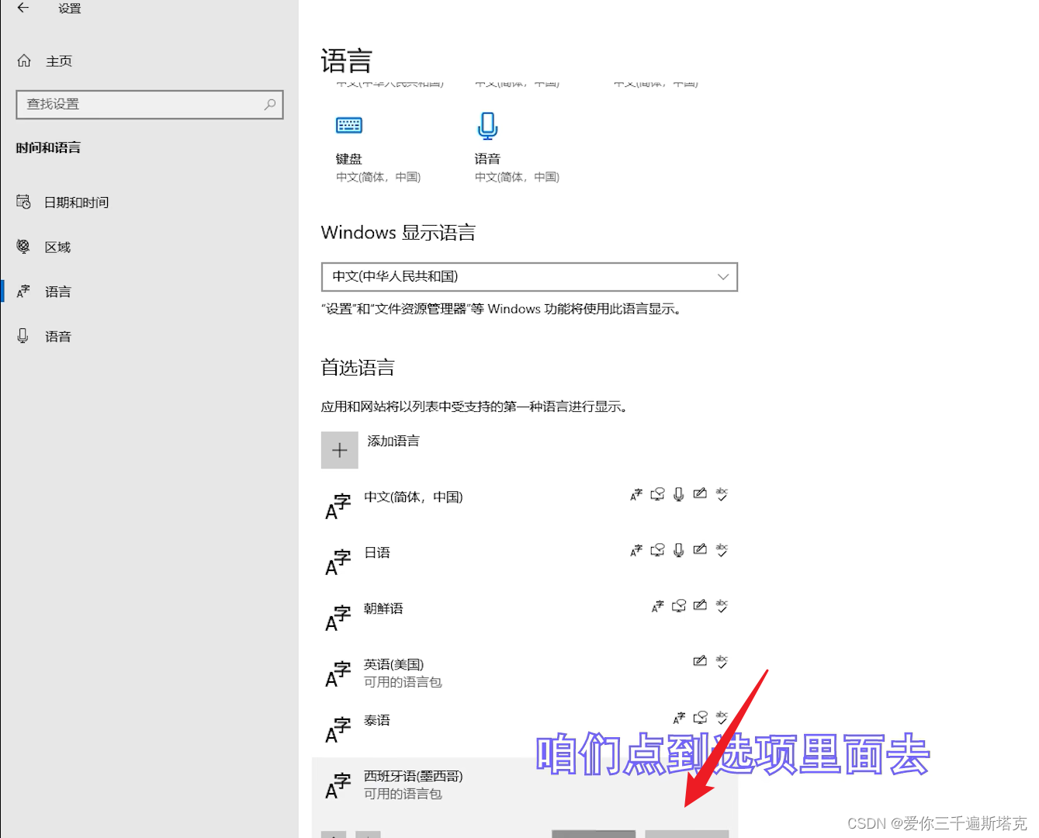Select the 泰语 language row
Screen dimensions: 1039x838
[x=525, y=729]
